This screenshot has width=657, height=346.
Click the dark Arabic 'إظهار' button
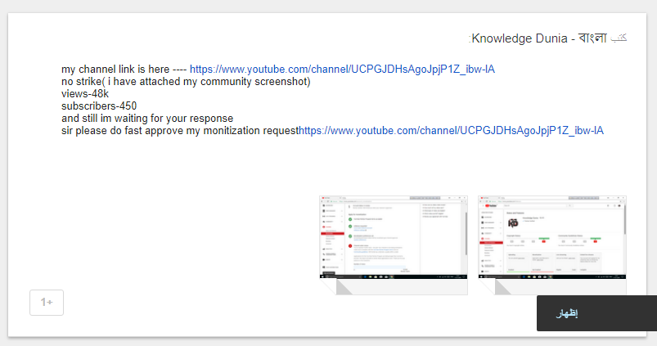point(596,313)
